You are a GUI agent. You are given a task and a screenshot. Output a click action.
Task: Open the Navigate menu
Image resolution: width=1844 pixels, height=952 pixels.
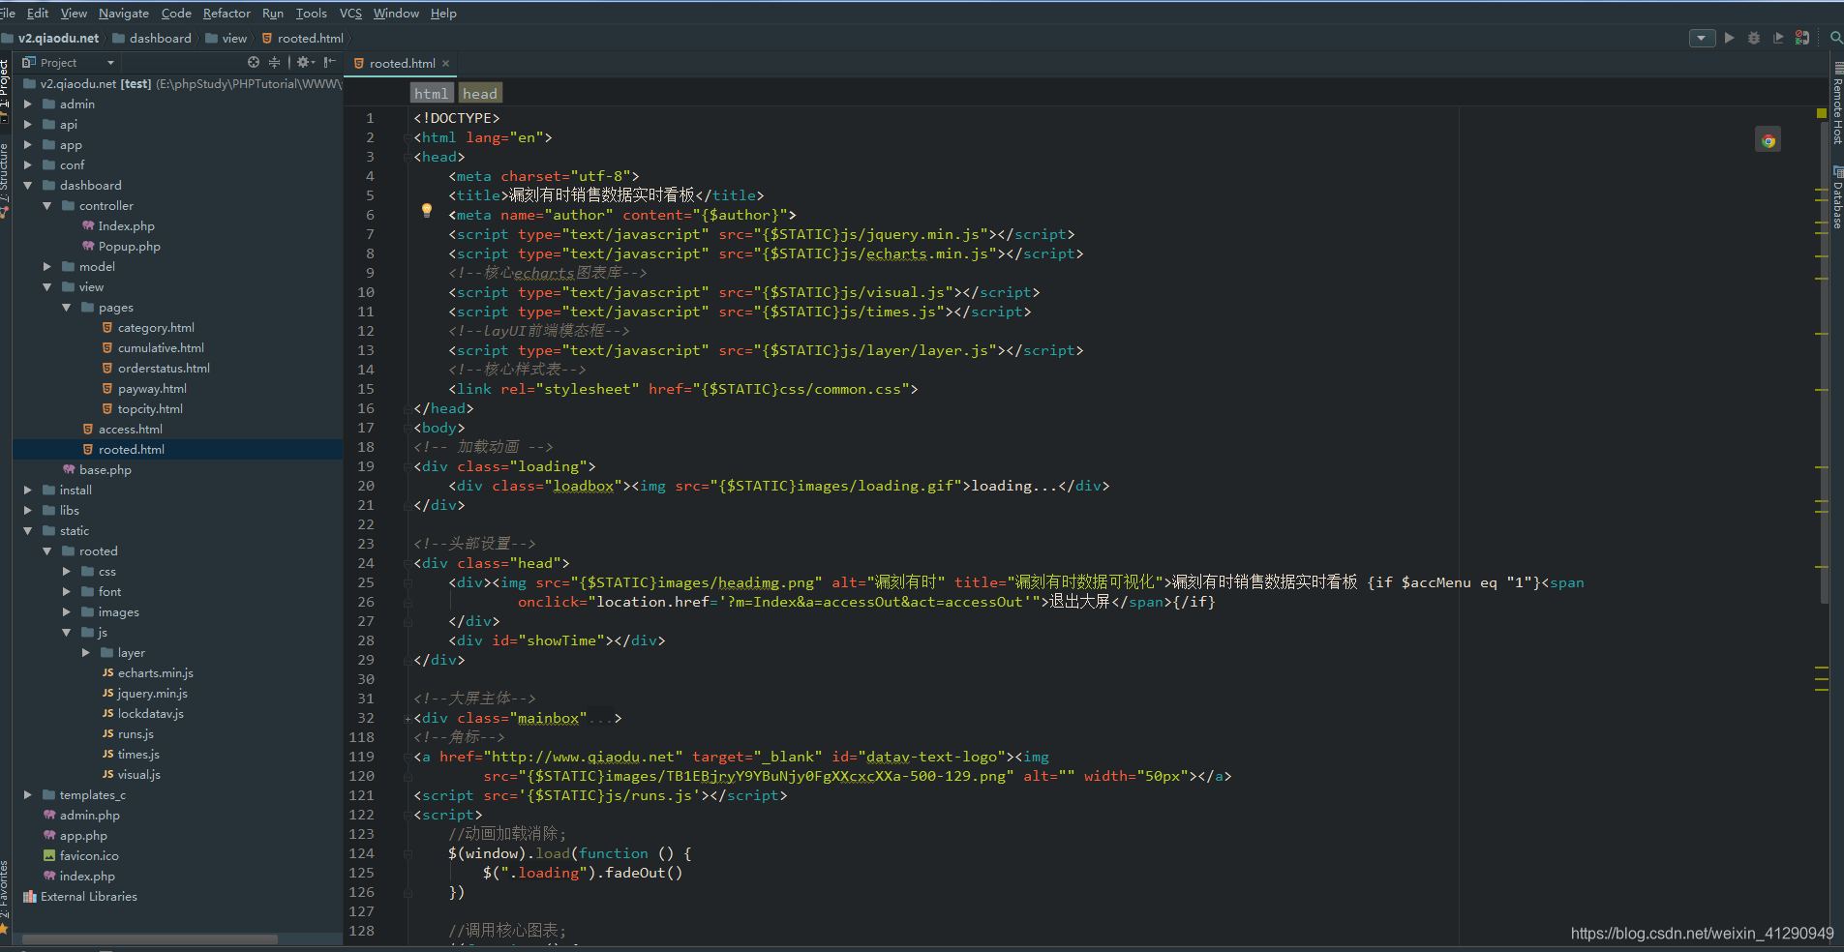point(124,13)
